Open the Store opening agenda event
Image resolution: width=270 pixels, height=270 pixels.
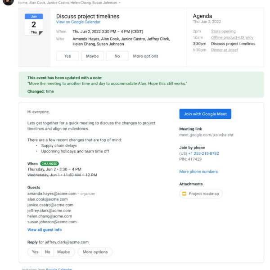click(x=223, y=31)
